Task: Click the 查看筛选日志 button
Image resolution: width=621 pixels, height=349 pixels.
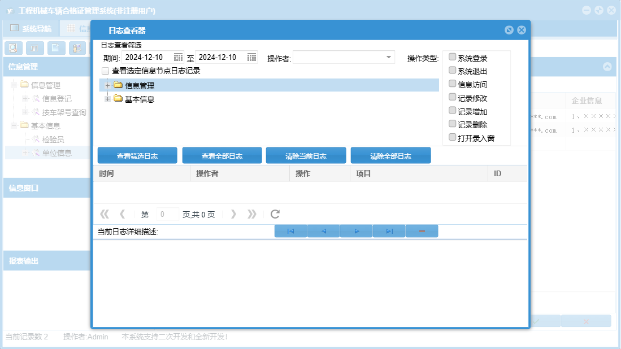Action: point(137,156)
